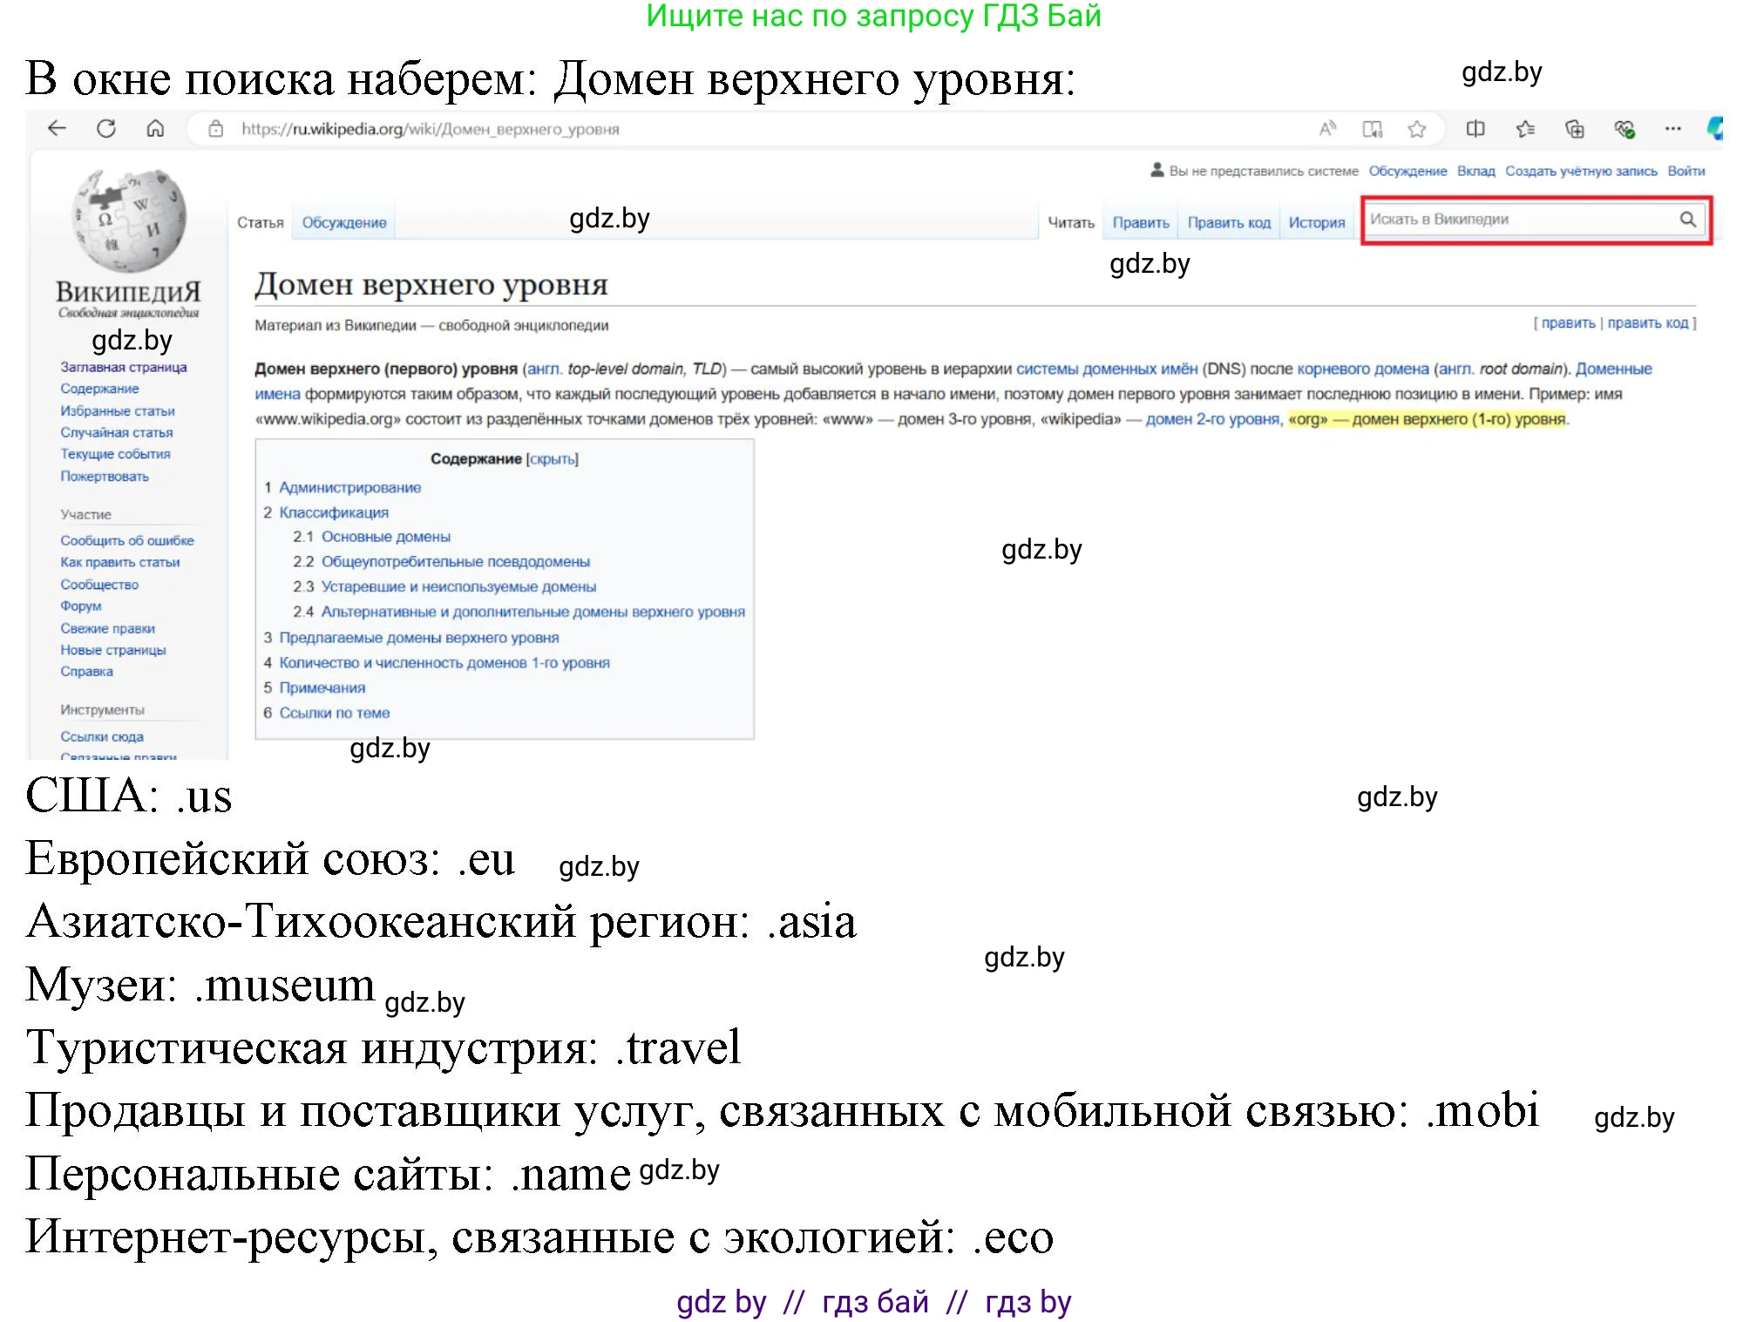The width and height of the screenshot is (1750, 1322).
Task: Open the Справка link
Action: tap(87, 672)
